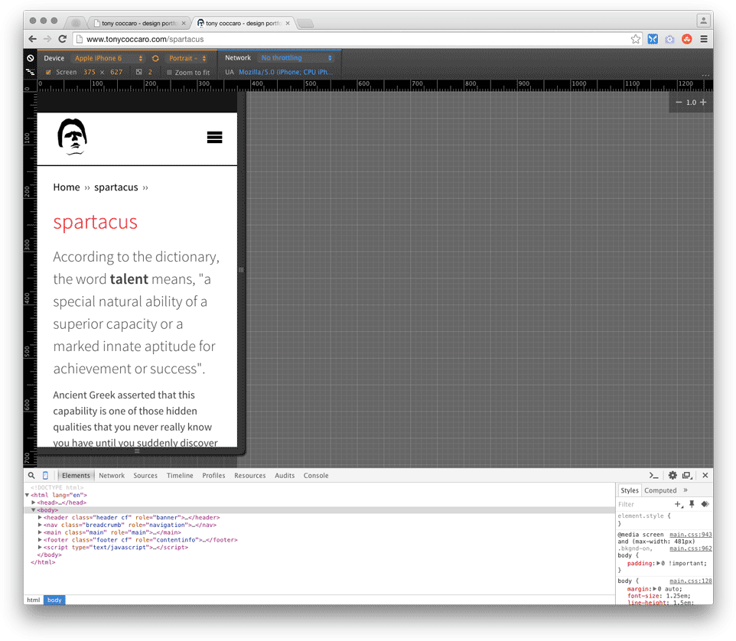
Task: Toggle device mode phone icon
Action: (x=46, y=475)
